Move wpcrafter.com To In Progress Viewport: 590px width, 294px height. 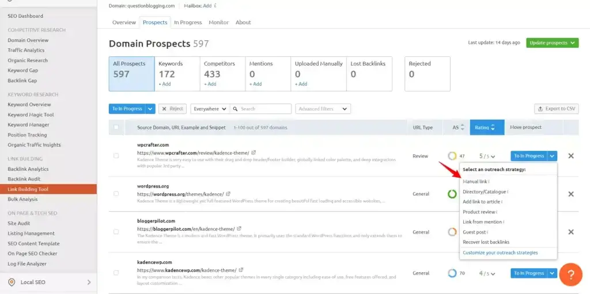tap(529, 156)
